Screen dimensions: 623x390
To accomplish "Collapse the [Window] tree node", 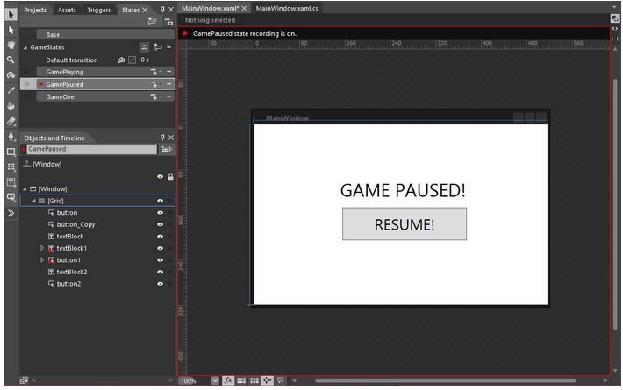I will (x=25, y=189).
